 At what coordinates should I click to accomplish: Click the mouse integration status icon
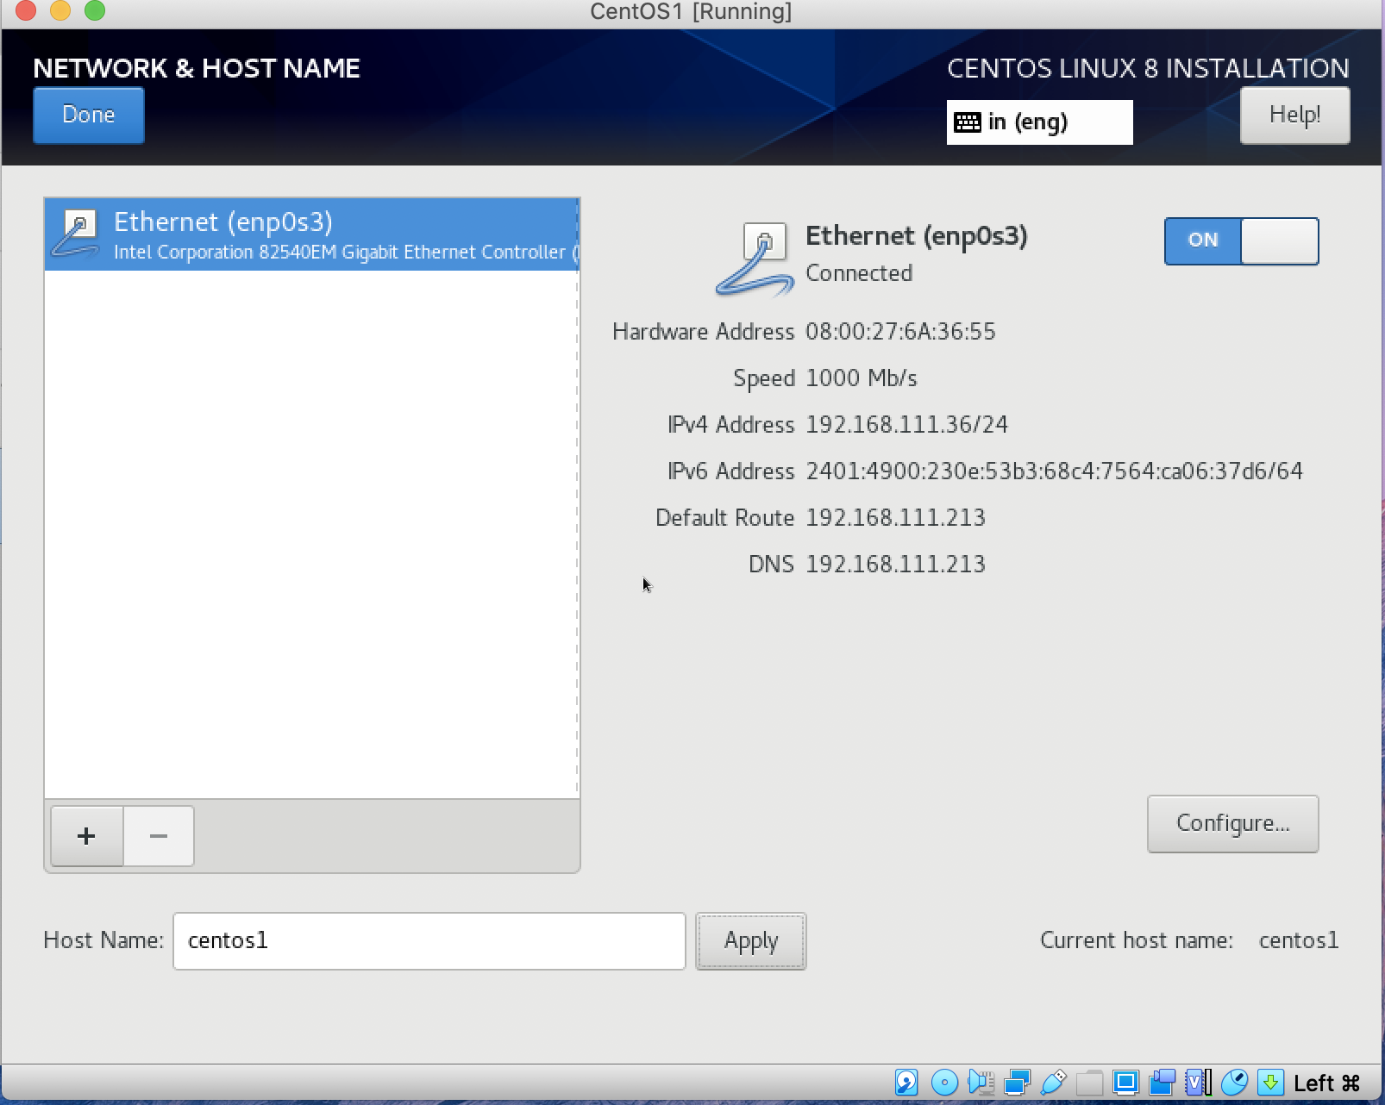(1234, 1082)
